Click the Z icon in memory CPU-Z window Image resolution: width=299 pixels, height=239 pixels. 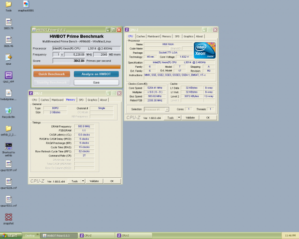(x=31, y=93)
